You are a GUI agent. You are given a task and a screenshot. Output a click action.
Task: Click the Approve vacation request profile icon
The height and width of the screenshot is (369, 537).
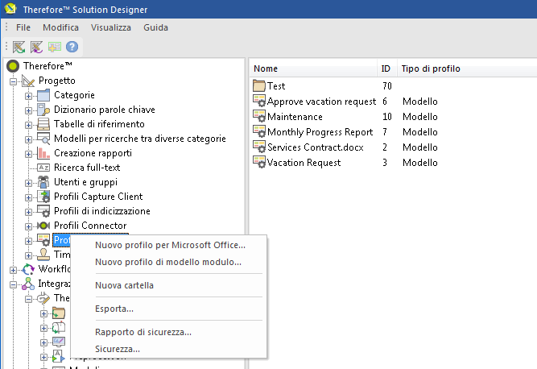coord(259,101)
